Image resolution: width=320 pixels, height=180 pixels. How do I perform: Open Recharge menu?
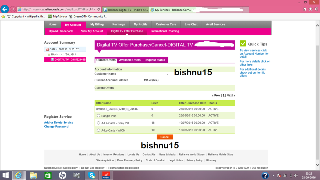click(x=119, y=24)
